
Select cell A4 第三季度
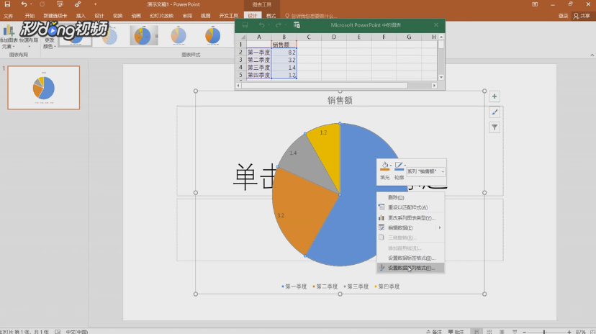[259, 67]
